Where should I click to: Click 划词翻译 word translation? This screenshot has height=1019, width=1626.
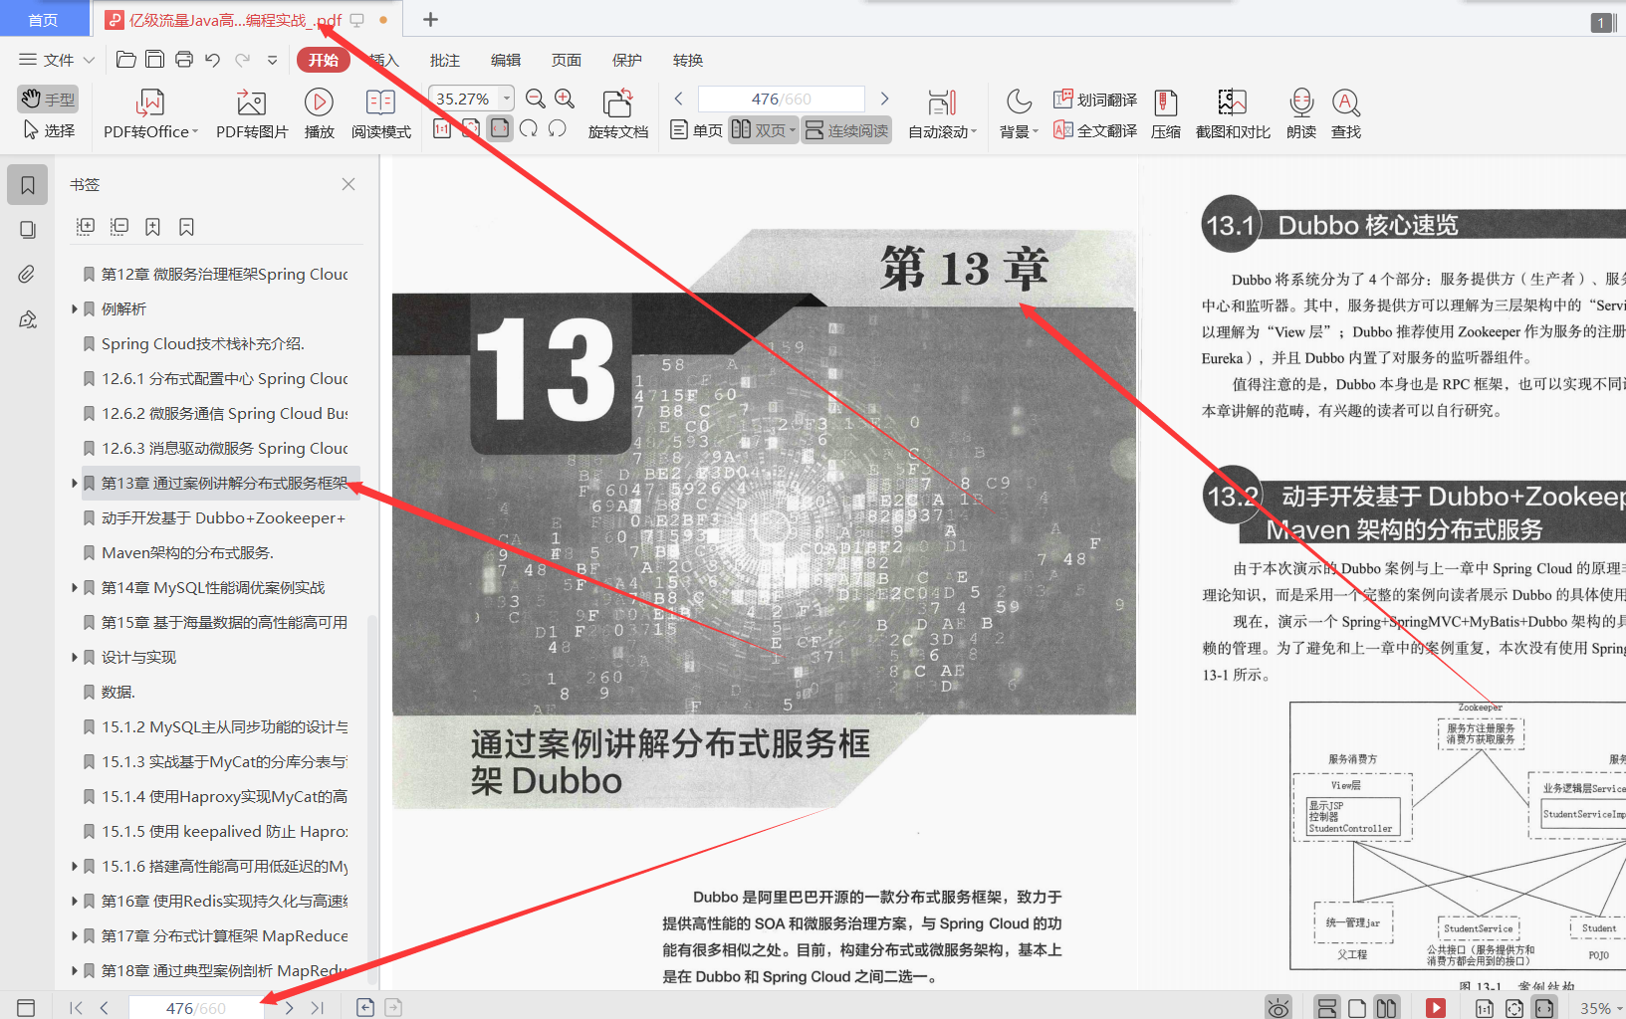pyautogui.click(x=1095, y=100)
